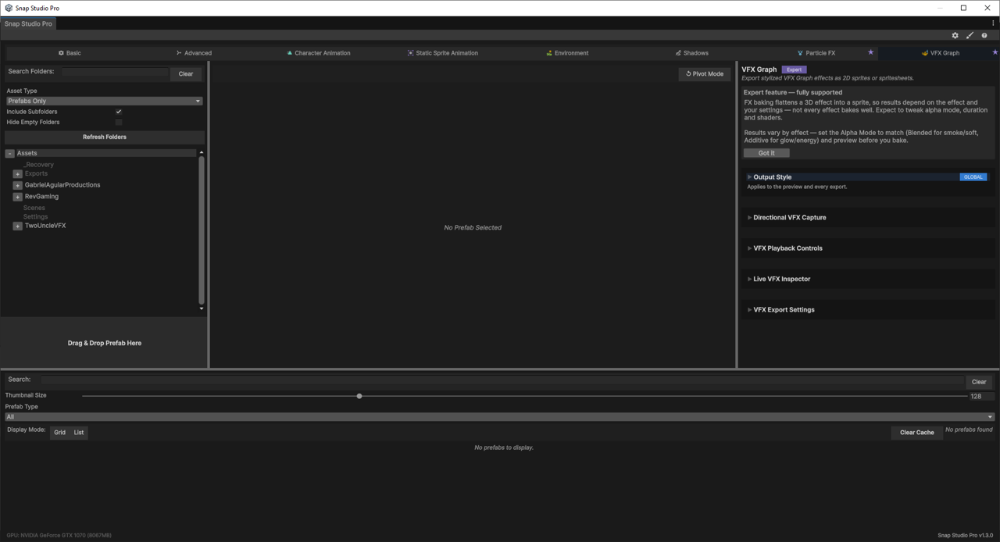Uncheck Include Subfolders checkbox
Image resolution: width=1000 pixels, height=542 pixels.
click(x=119, y=112)
